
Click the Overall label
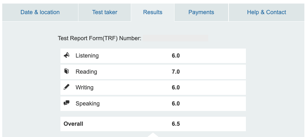[x=73, y=124]
